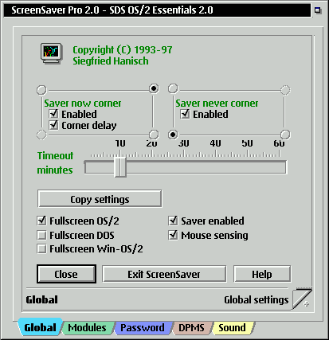The width and height of the screenshot is (329, 340).
Task: Click the page-turn corner icon
Action: 302,299
